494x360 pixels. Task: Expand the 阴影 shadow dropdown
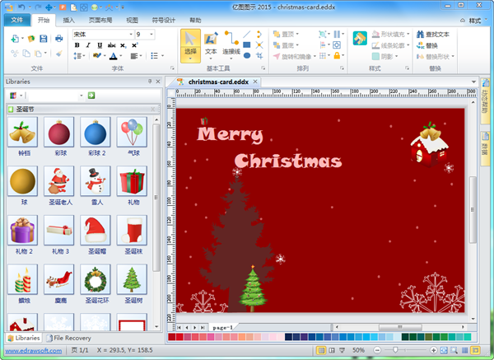pos(397,56)
